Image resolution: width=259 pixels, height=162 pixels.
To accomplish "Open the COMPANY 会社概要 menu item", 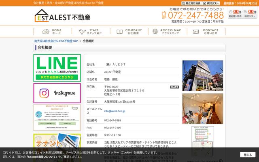I will tap(129, 32).
